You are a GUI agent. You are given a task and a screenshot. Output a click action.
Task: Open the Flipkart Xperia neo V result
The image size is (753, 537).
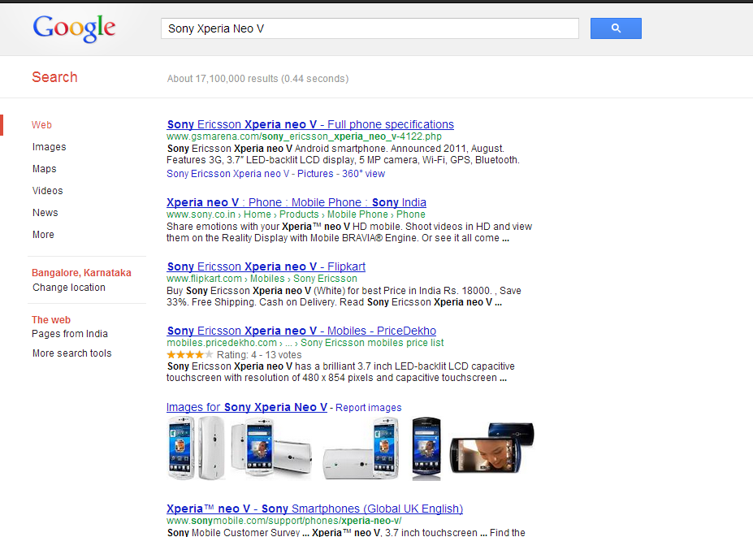point(266,266)
